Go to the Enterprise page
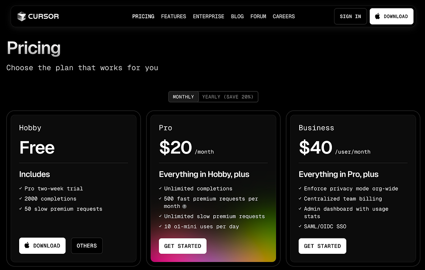Image resolution: width=425 pixels, height=270 pixels. [208, 17]
